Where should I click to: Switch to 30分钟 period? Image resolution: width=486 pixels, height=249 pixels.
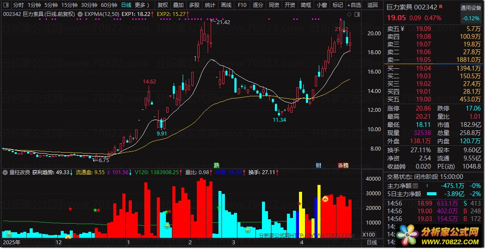(89, 5)
